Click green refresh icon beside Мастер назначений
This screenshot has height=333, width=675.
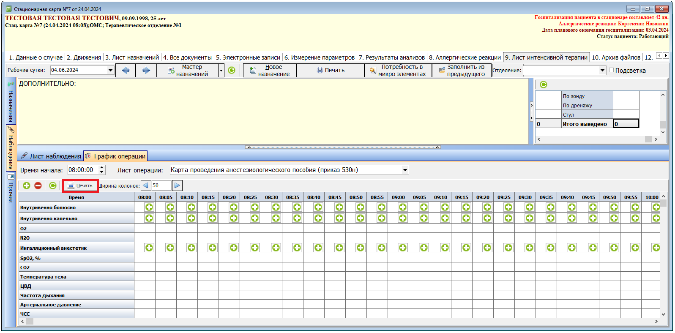tap(232, 70)
